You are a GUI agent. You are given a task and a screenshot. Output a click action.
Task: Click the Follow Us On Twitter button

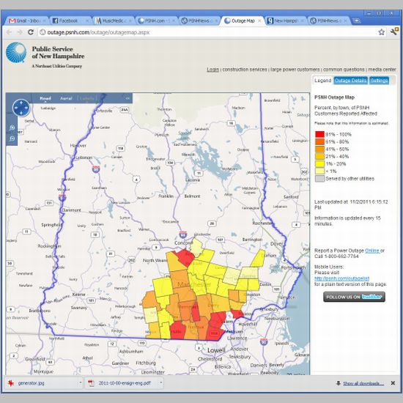click(x=354, y=297)
